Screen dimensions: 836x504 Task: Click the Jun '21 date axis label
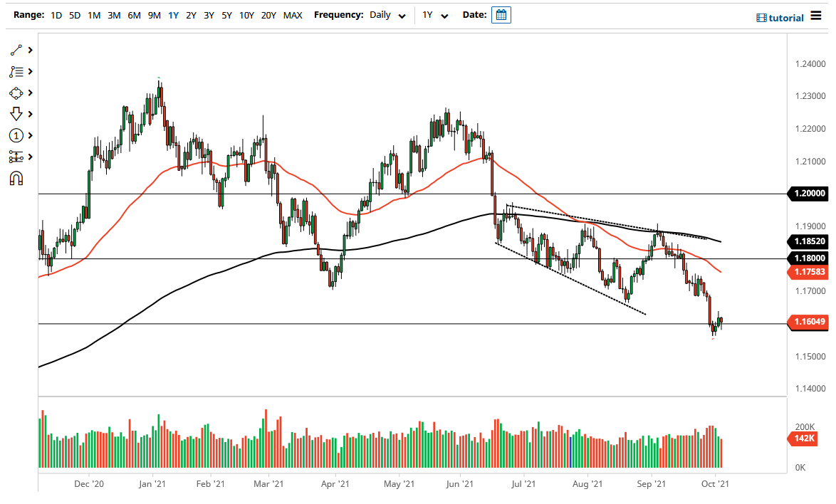tap(459, 484)
